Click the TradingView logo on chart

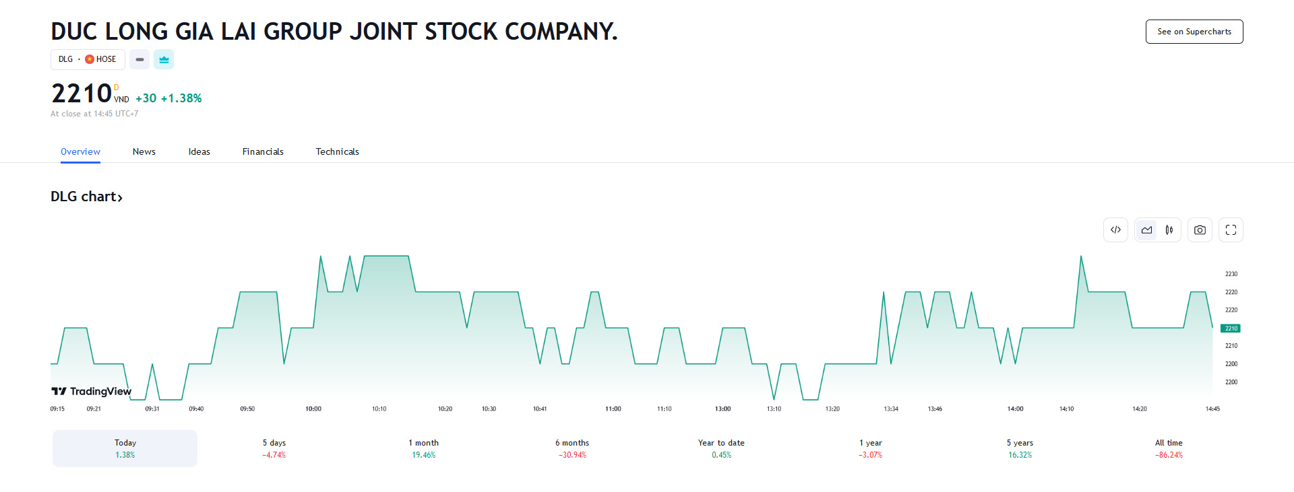[92, 391]
